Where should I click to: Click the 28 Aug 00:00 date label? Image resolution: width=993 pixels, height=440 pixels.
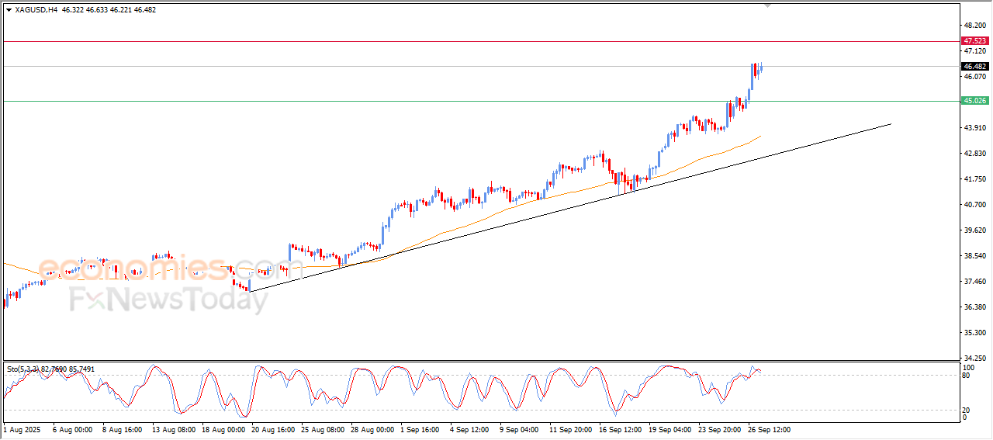pos(372,428)
